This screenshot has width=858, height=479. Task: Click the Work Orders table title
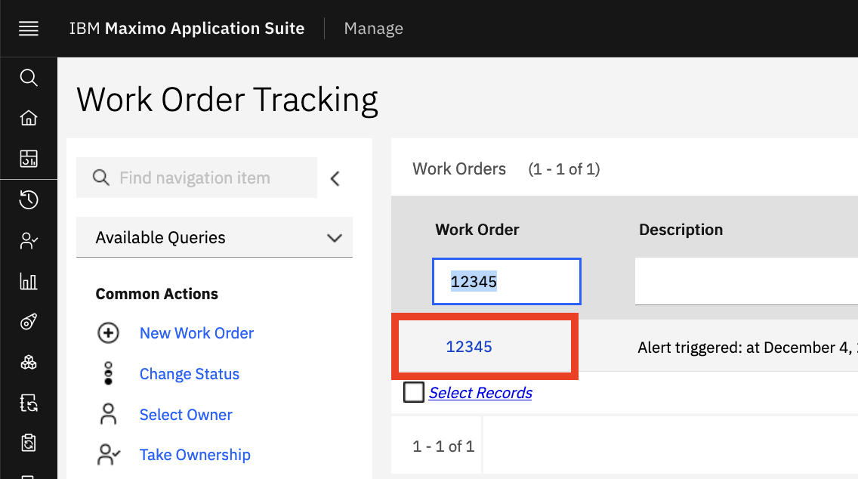point(459,168)
